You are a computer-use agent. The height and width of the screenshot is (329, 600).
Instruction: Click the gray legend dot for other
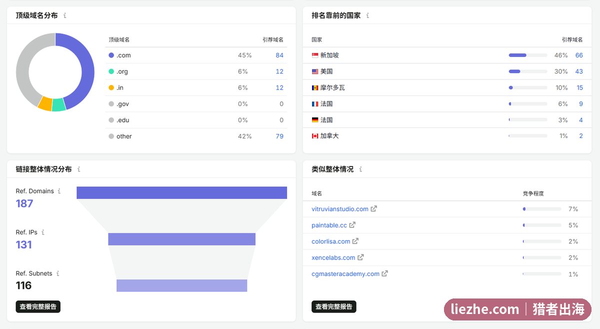[x=111, y=136]
